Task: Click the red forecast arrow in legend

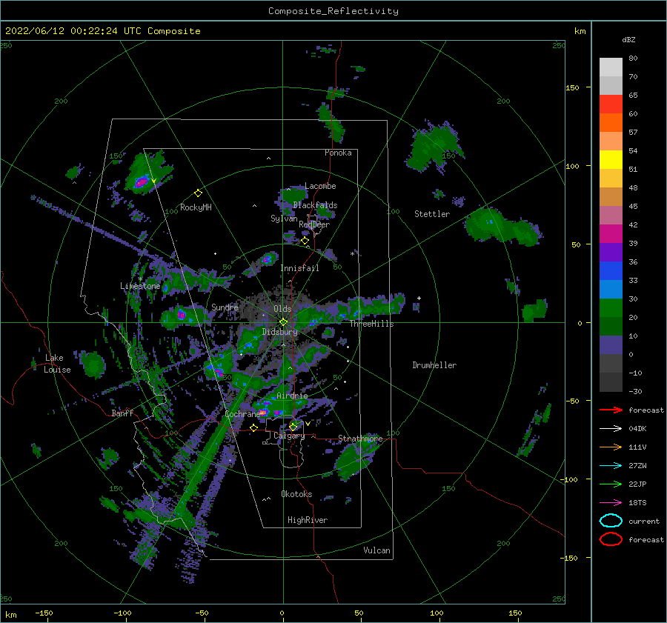Action: [611, 410]
